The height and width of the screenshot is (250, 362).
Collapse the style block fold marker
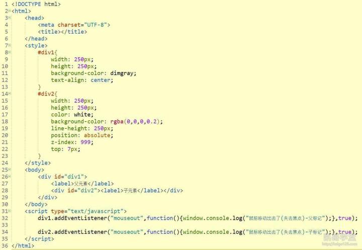click(x=10, y=45)
